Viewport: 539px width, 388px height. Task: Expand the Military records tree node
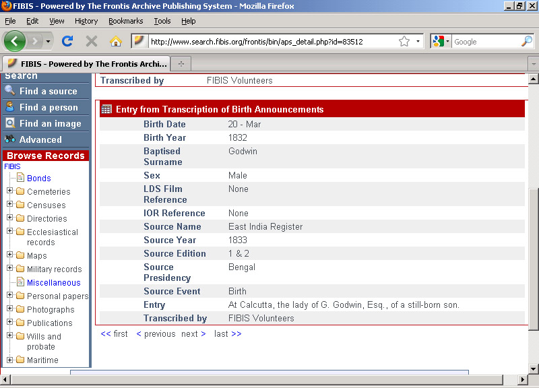click(x=10, y=267)
